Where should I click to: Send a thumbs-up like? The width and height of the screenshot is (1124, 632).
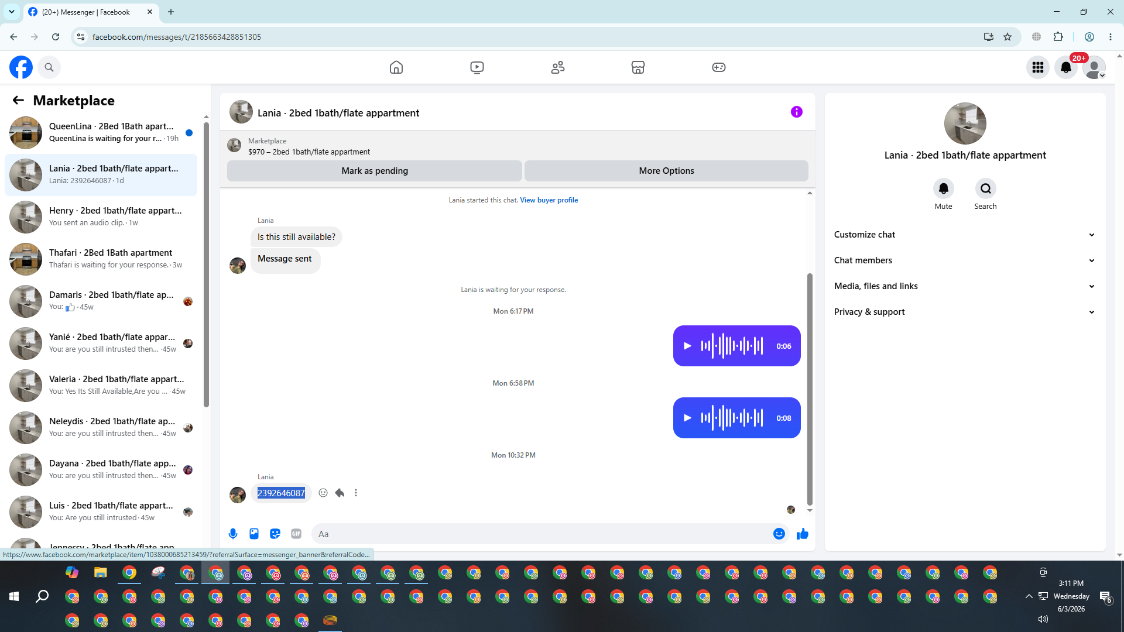803,534
